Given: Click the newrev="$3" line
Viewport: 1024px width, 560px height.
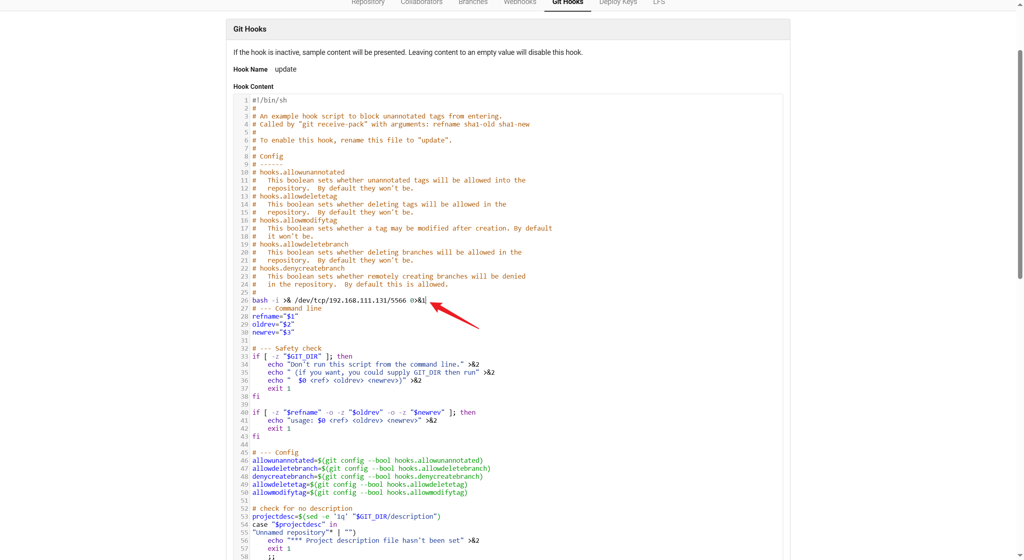Looking at the screenshot, I should tap(273, 332).
